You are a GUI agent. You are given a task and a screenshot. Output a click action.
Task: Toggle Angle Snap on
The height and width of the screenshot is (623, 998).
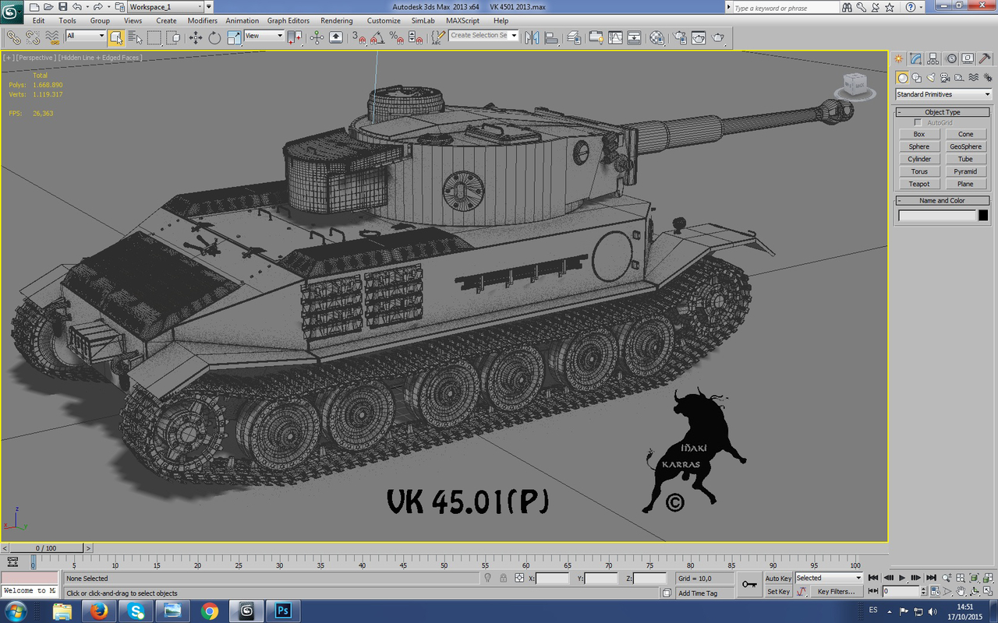(377, 37)
